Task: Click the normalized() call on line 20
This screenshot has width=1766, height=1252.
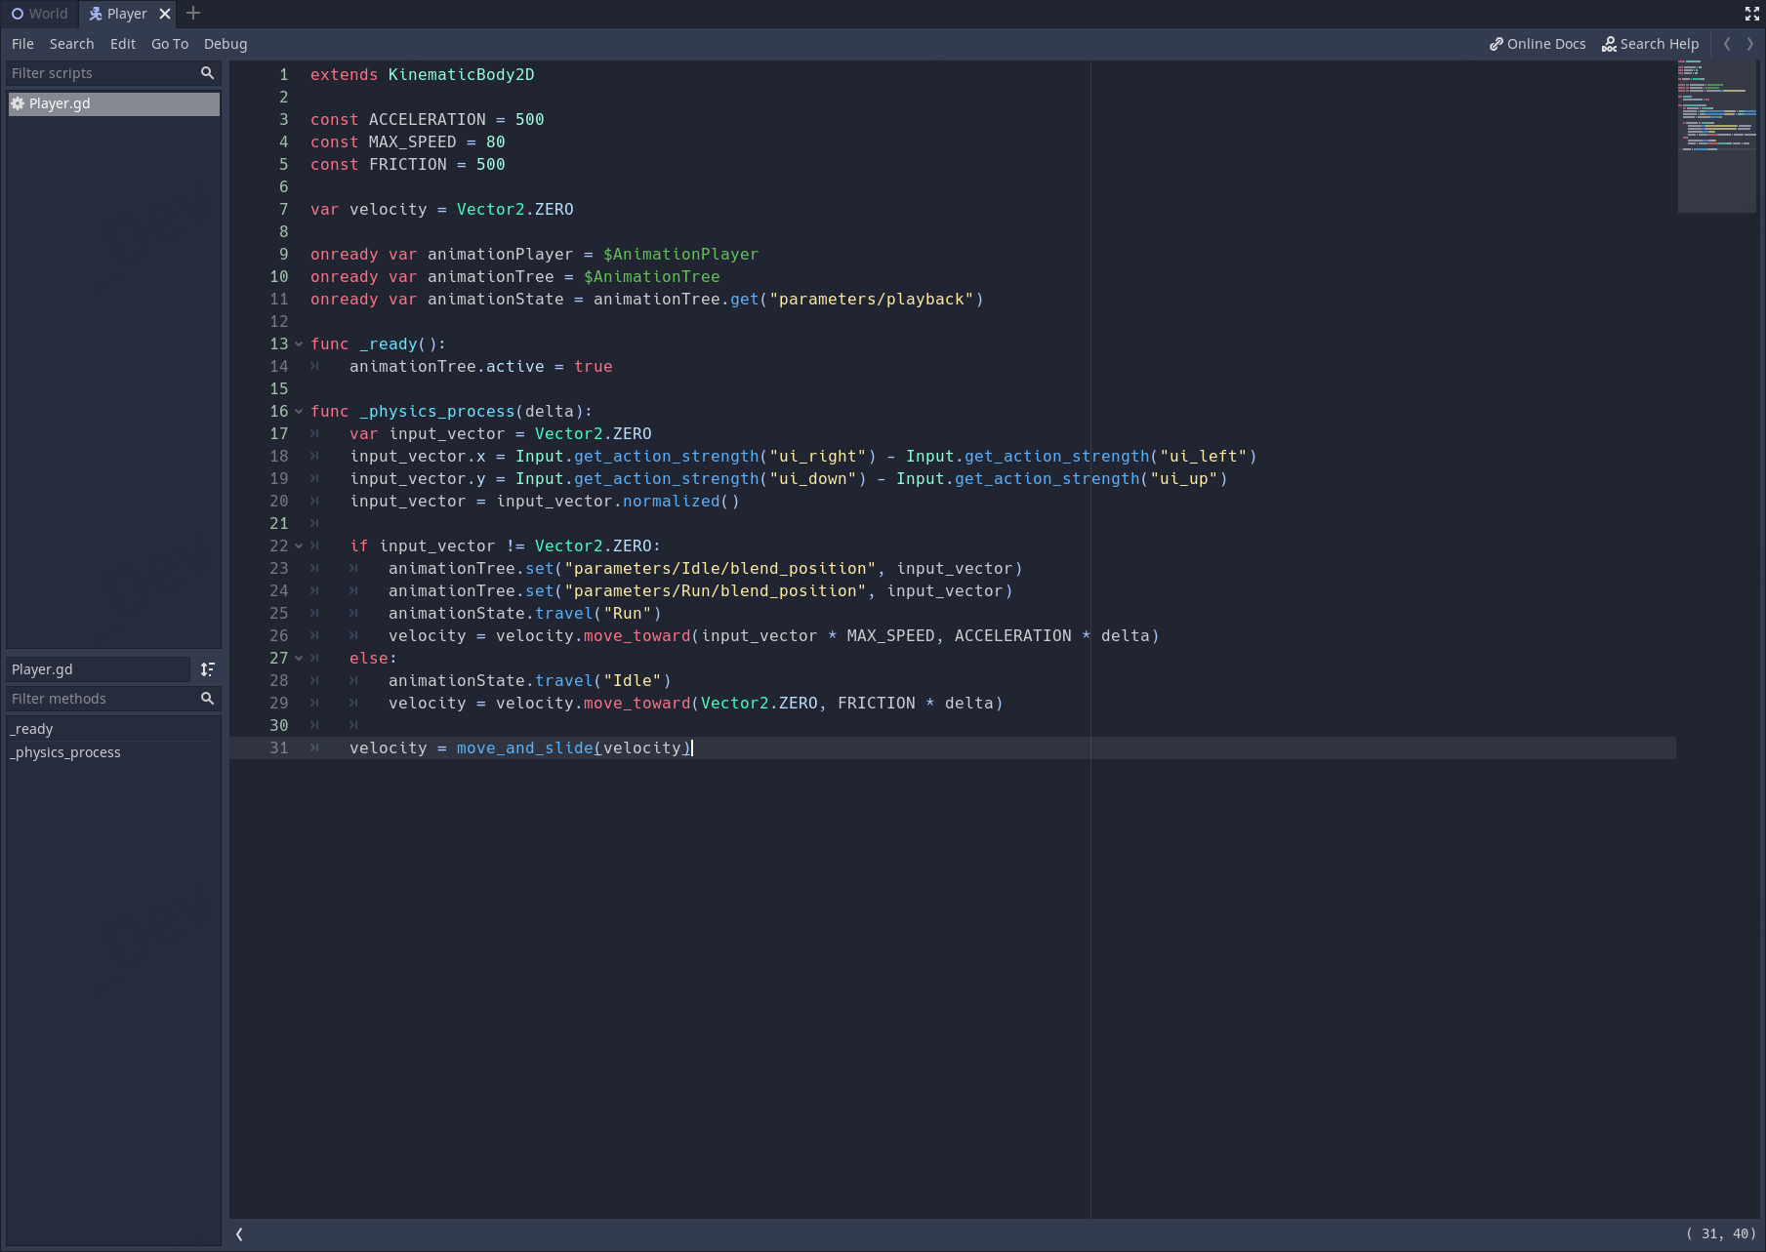Action: (x=681, y=501)
